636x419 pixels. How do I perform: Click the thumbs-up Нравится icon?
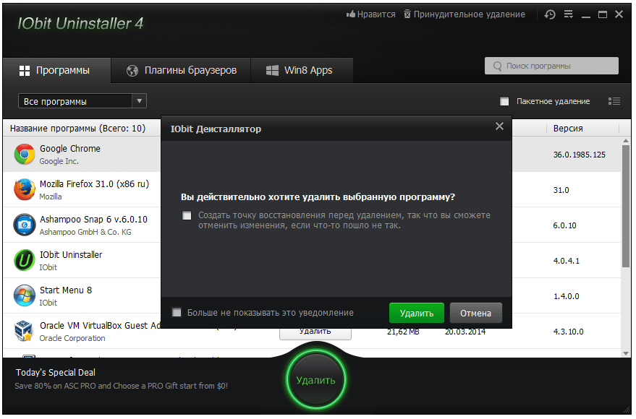coord(350,14)
